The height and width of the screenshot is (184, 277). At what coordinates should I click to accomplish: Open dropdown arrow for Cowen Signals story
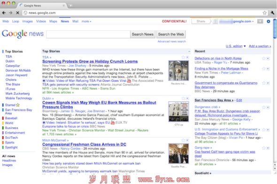(x=187, y=99)
